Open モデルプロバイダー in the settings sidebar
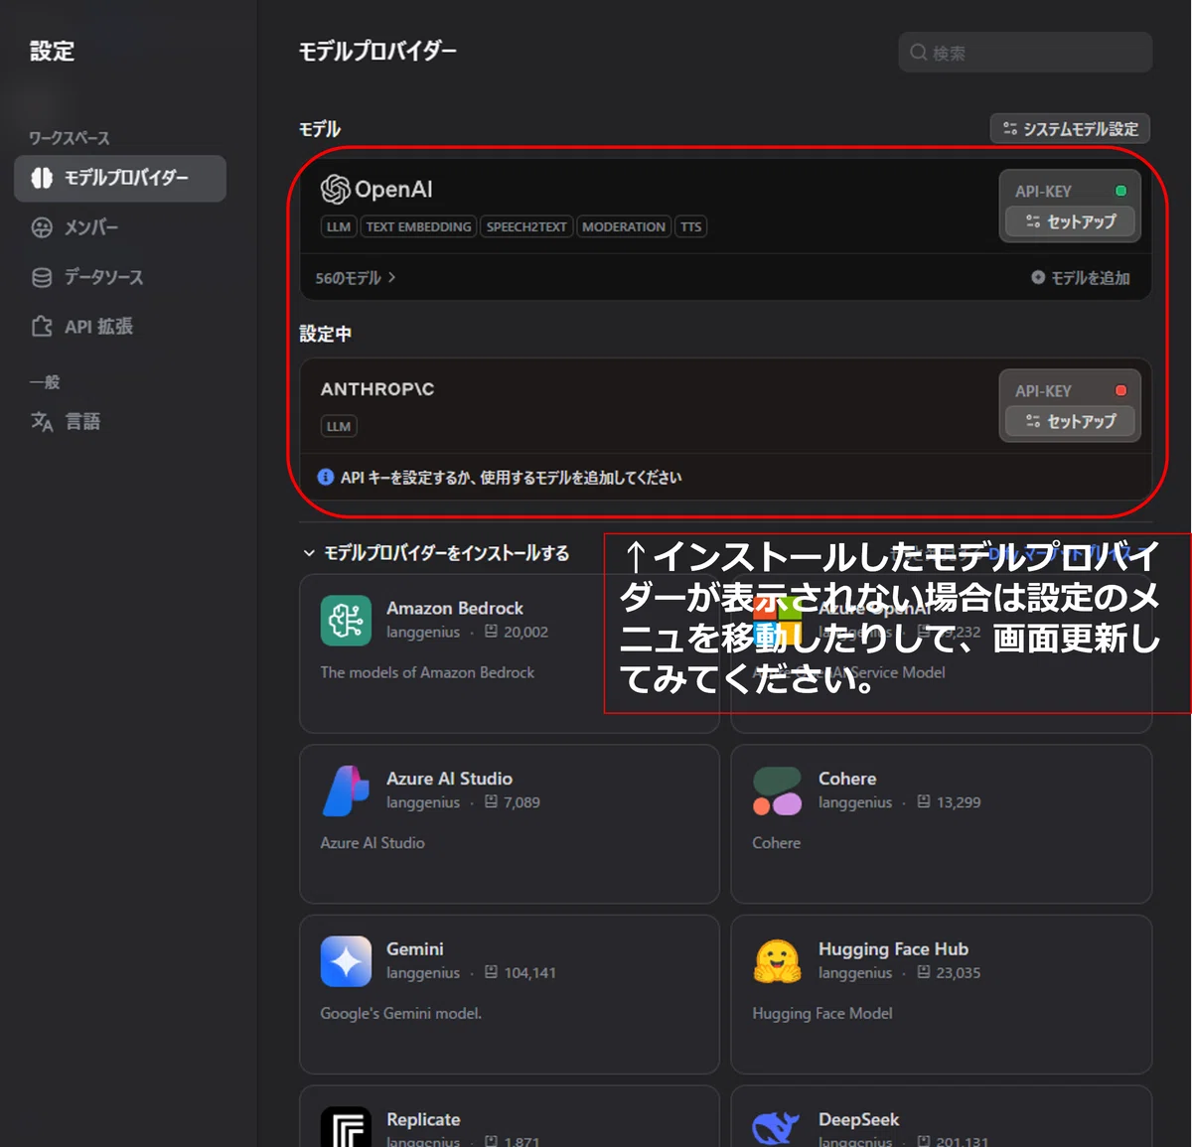 point(120,179)
